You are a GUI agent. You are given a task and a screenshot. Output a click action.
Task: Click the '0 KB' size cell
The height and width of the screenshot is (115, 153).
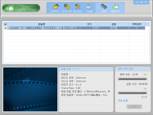coord(90,28)
